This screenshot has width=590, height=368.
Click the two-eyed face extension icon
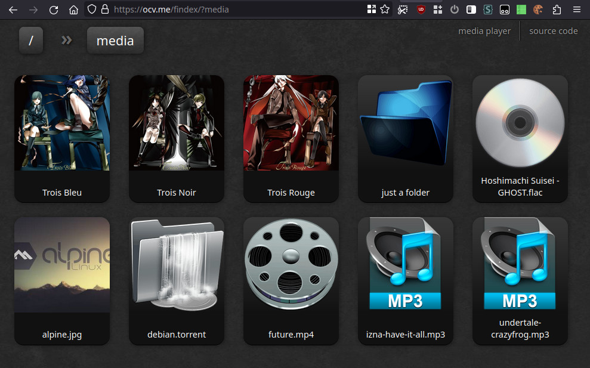point(505,10)
